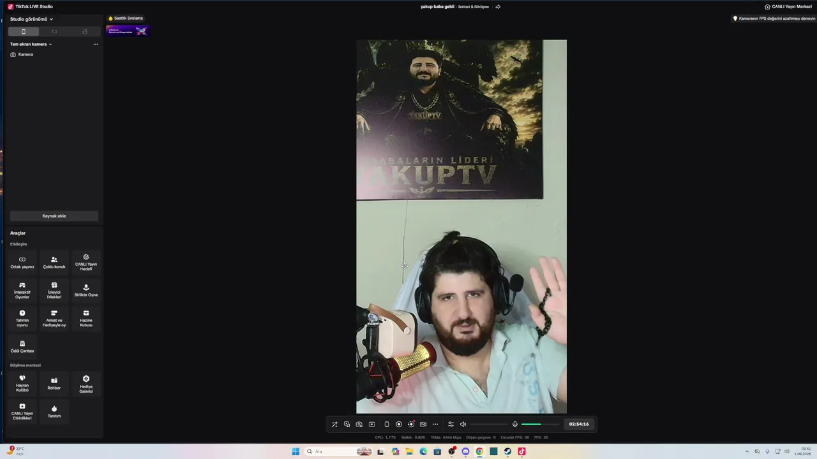Click the magic wand effects icon

pyautogui.click(x=334, y=424)
